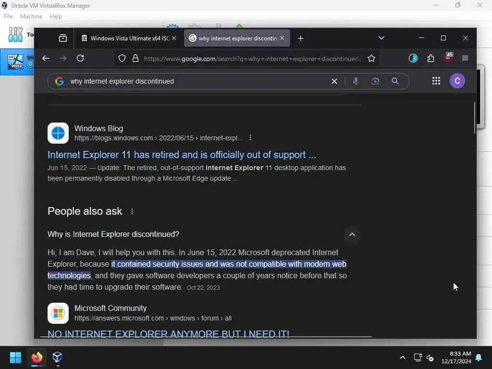
Task: Click the padlock site information icon
Action: click(135, 58)
